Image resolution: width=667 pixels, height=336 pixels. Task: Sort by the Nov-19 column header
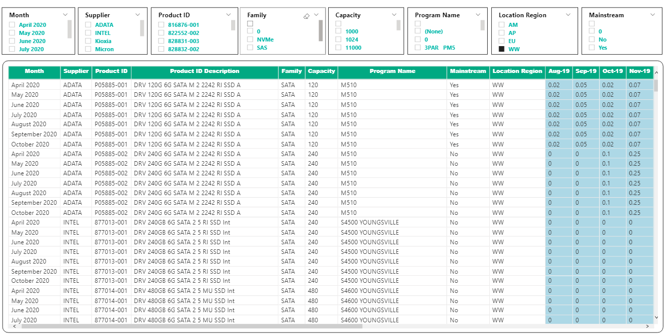click(640, 72)
